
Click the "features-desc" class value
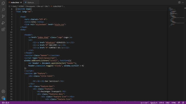pyautogui.click(x=56, y=94)
